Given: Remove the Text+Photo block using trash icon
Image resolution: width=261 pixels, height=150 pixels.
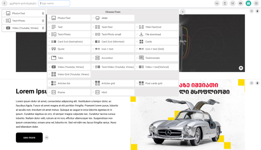Looking at the screenshot, I should pos(43,21).
